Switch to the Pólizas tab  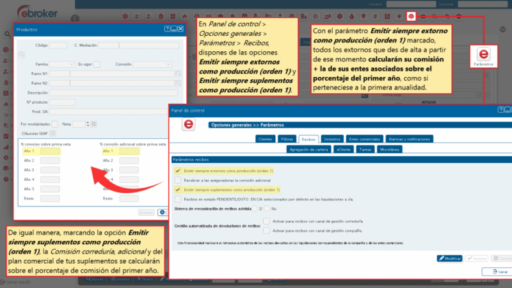click(287, 138)
